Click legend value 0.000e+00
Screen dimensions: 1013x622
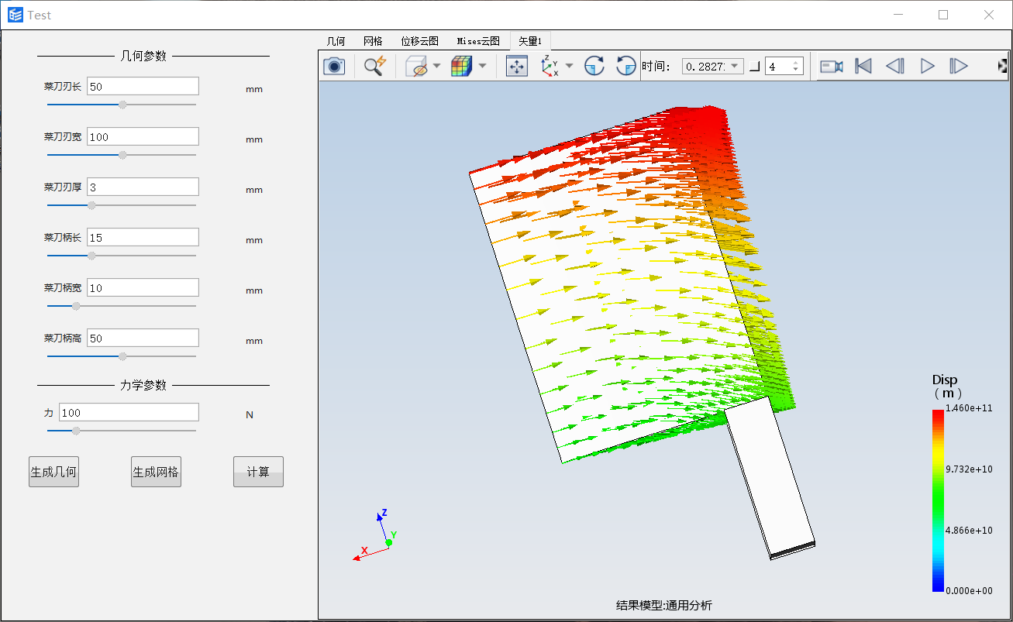(968, 591)
